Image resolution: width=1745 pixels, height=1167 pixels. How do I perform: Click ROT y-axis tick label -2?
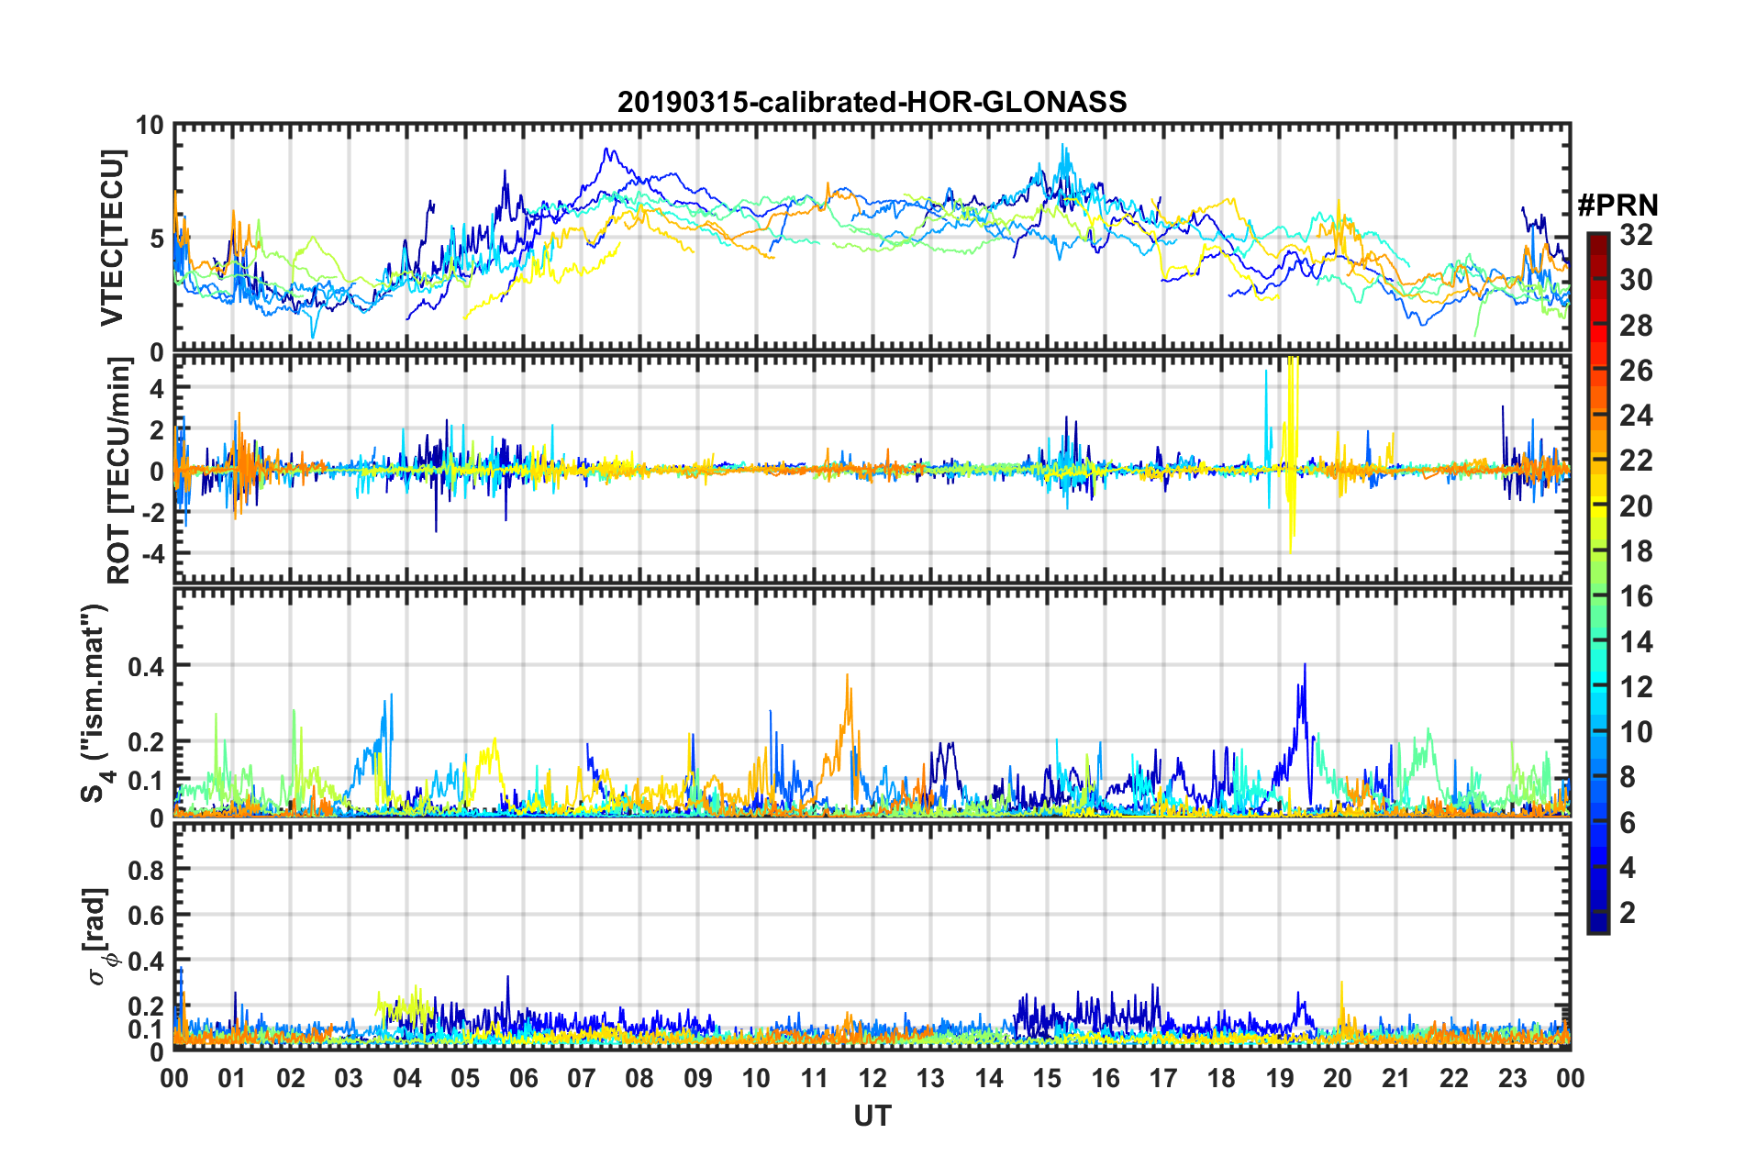(152, 513)
